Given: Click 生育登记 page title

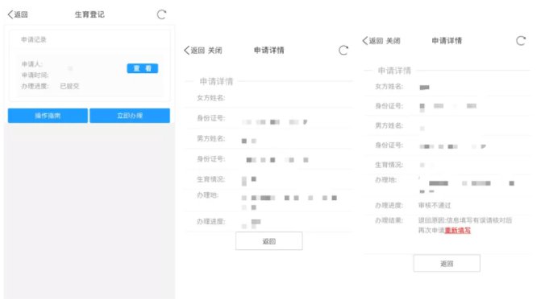Looking at the screenshot, I should pos(89,14).
